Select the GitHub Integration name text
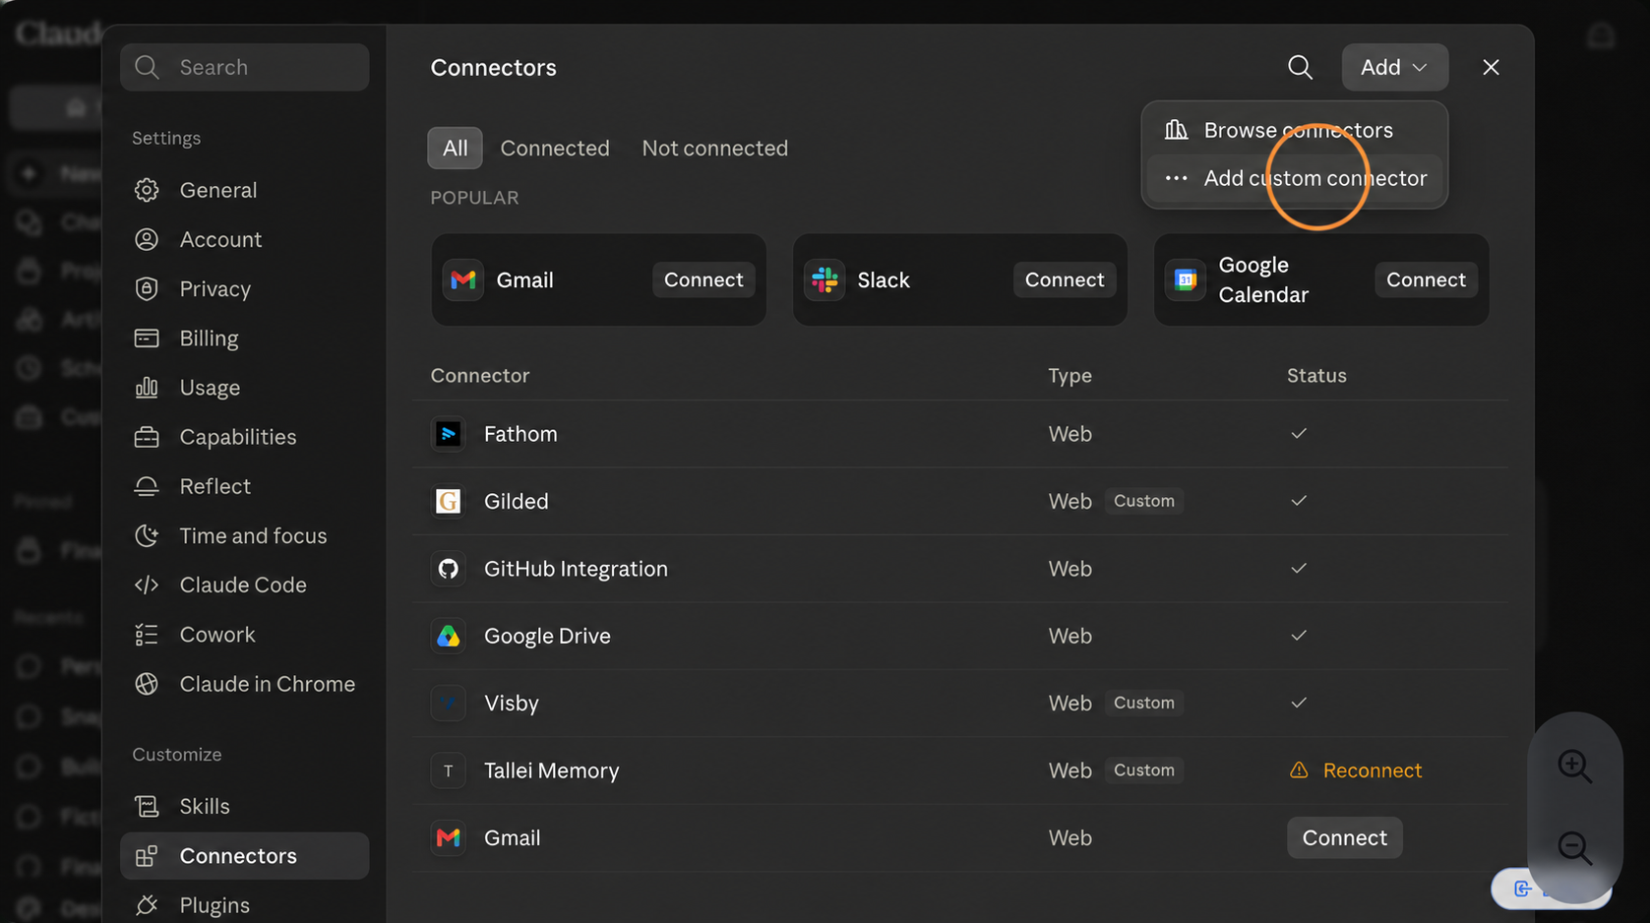The width and height of the screenshot is (1650, 923). (576, 569)
